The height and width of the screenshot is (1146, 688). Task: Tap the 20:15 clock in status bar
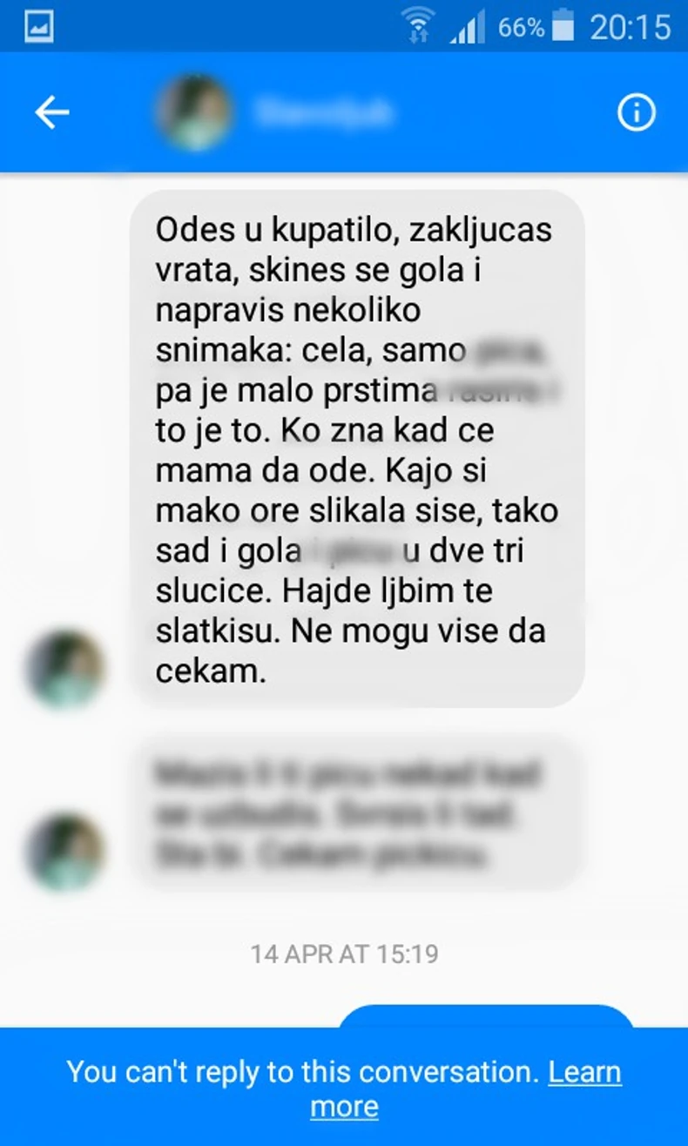(x=631, y=27)
